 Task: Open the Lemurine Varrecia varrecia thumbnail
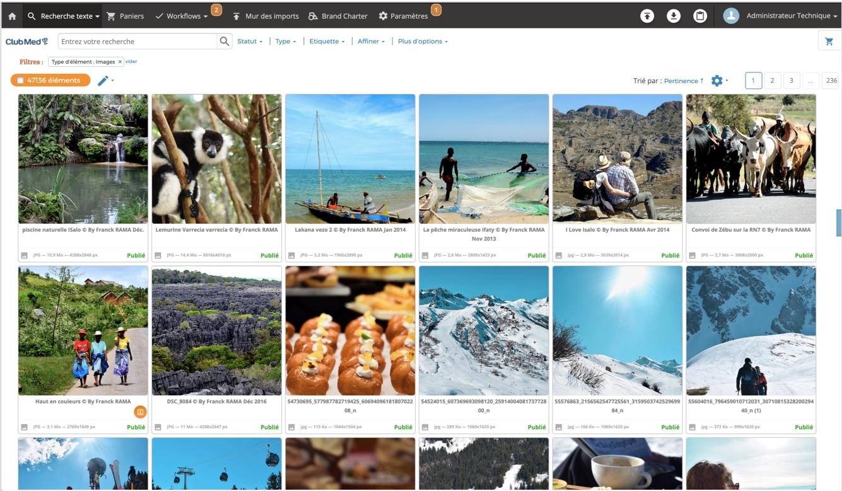(x=216, y=159)
